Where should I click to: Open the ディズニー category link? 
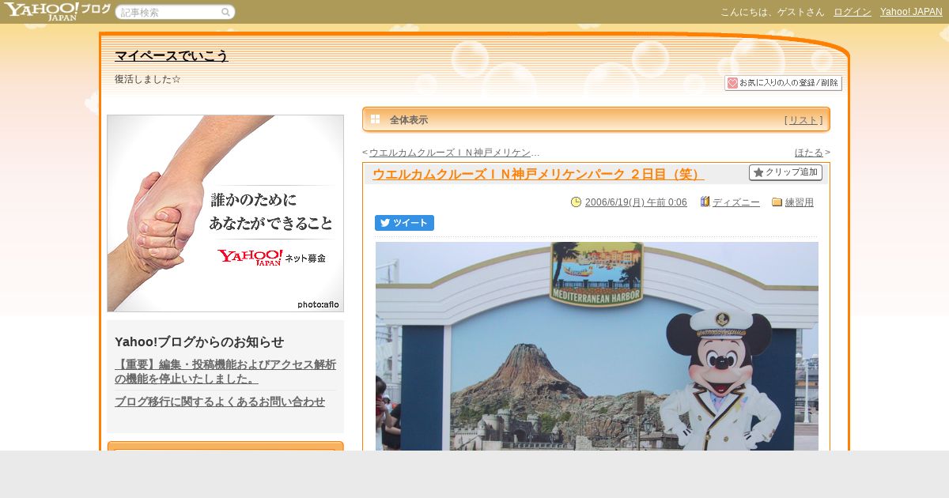(736, 202)
